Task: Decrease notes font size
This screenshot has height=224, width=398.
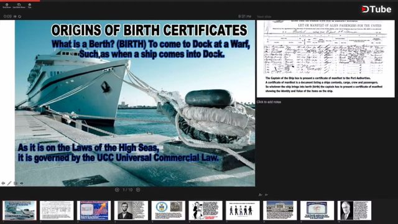Action: pyautogui.click(x=266, y=195)
